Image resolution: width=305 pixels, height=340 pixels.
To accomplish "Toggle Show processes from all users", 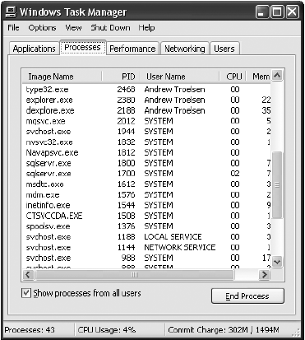I will [x=26, y=293].
